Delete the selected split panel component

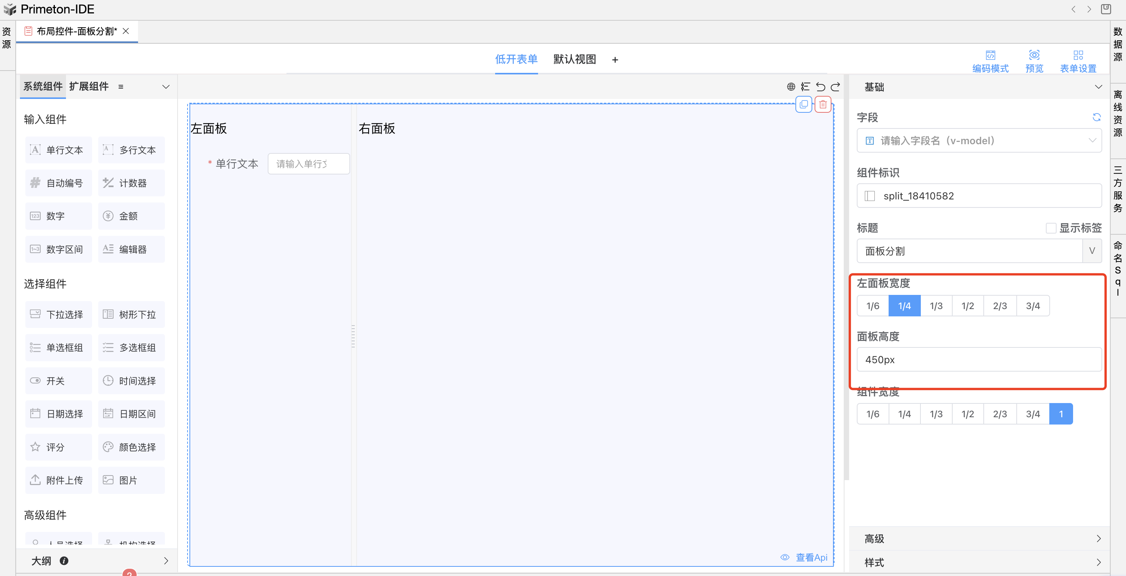(x=823, y=104)
